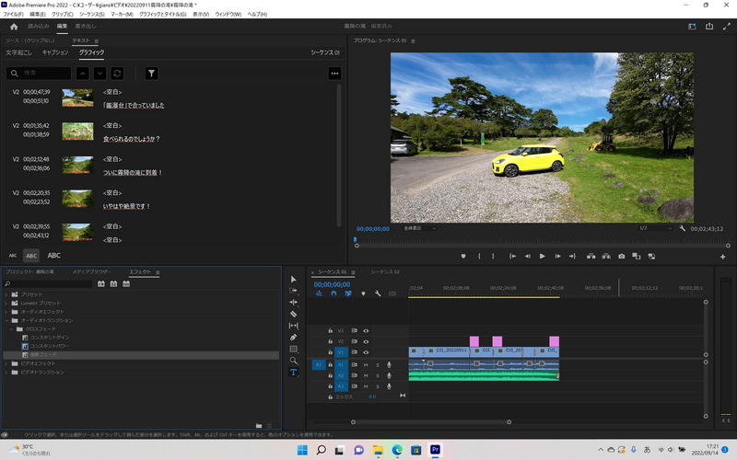
Task: Open timeline wrench settings icon
Action: (x=378, y=293)
